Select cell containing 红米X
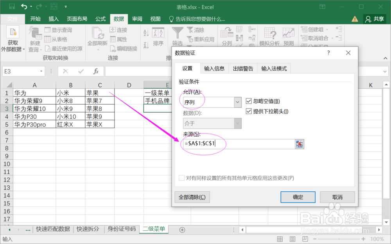Screen dimensions: 391x244 tap(70, 124)
